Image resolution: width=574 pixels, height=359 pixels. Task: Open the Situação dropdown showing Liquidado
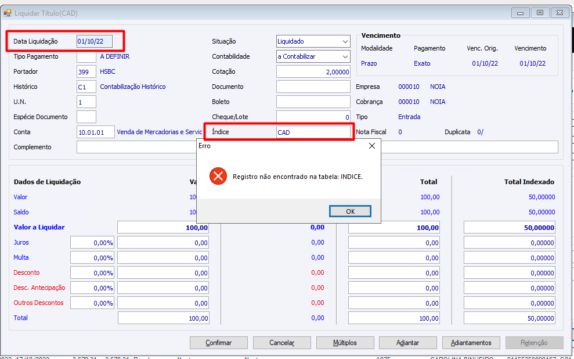tap(313, 41)
